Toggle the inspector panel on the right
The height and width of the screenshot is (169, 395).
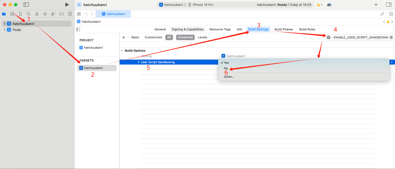point(389,5)
